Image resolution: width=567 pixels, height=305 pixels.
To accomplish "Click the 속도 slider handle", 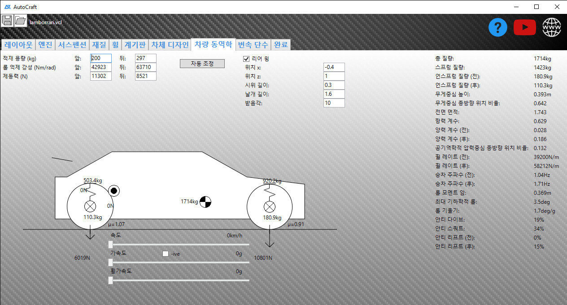I will click(111, 244).
